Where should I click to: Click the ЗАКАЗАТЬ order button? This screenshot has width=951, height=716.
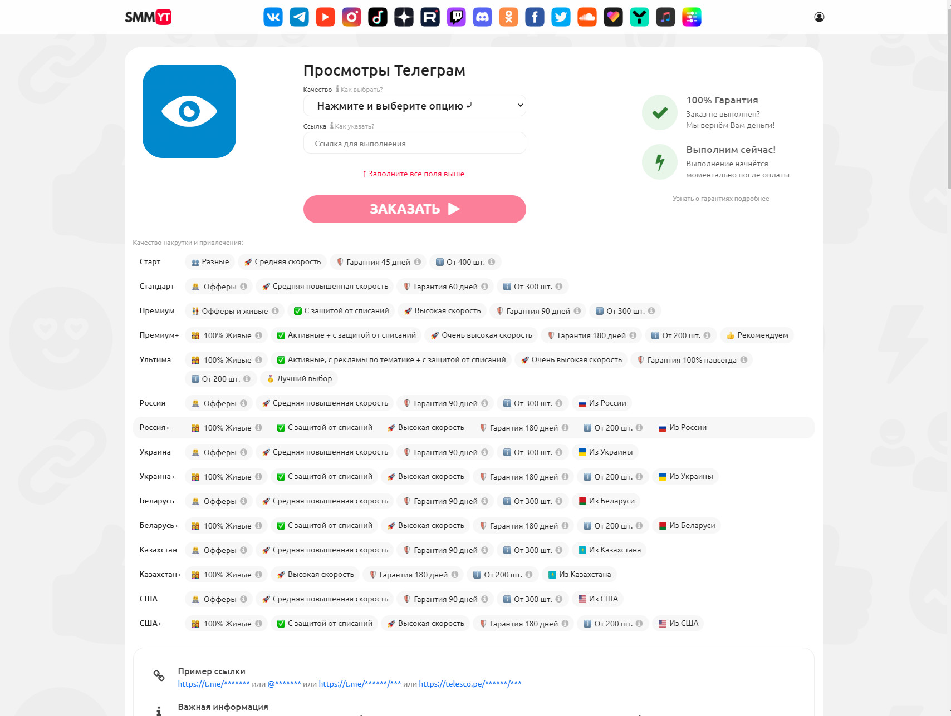415,209
